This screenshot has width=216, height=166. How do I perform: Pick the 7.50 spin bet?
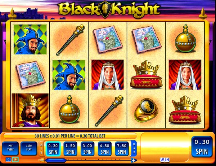pos(122,149)
